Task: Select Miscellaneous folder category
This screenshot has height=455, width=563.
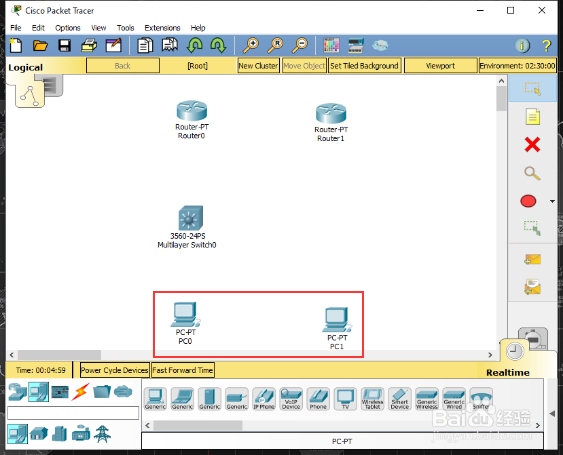Action: [102, 392]
